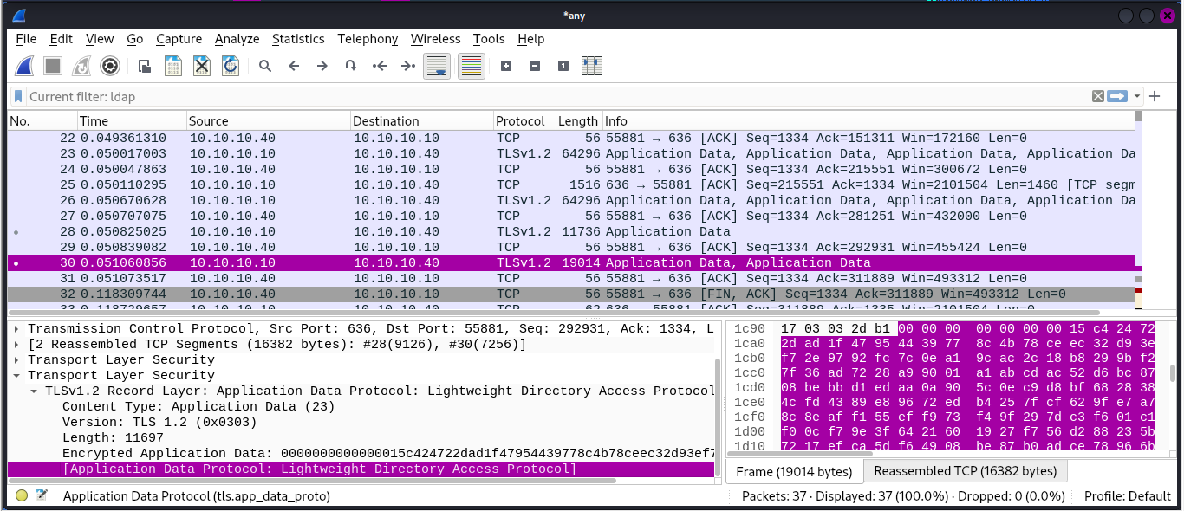Go to the next packet arrow icon
Image resolution: width=1184 pixels, height=511 pixels.
click(x=321, y=66)
